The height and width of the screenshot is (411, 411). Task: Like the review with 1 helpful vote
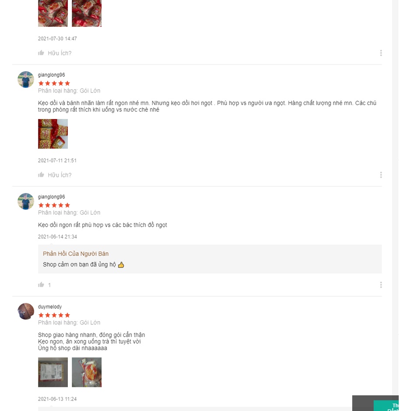pos(41,285)
